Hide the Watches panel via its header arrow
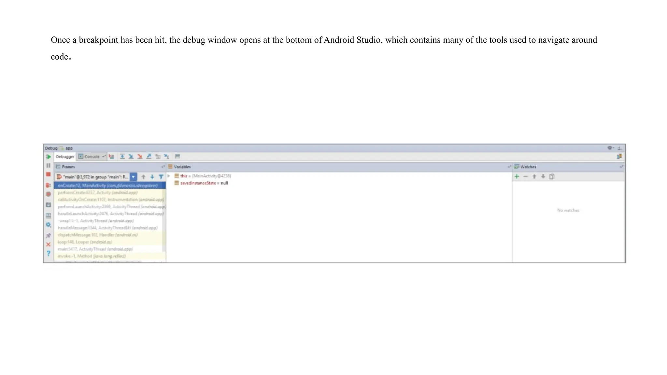667x375 pixels. coord(621,167)
